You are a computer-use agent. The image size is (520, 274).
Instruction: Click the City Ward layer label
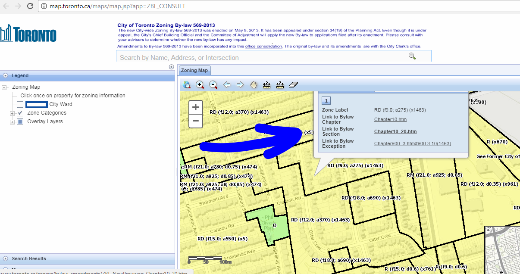[61, 104]
